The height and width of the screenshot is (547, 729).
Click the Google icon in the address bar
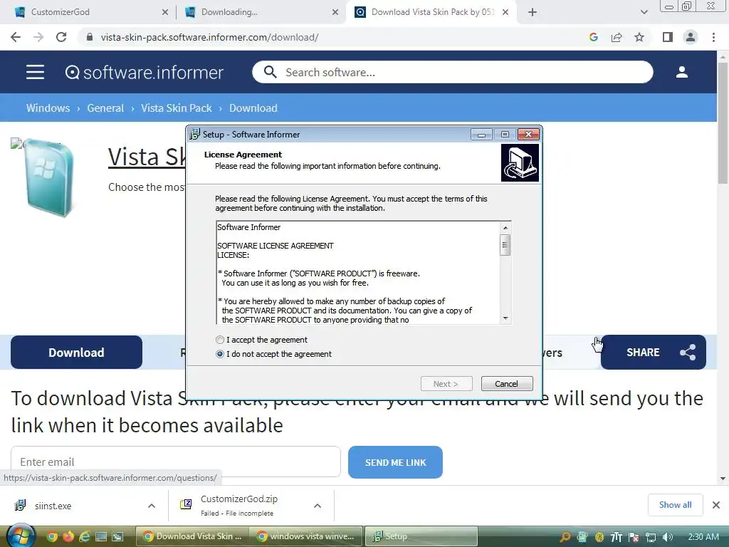593,37
